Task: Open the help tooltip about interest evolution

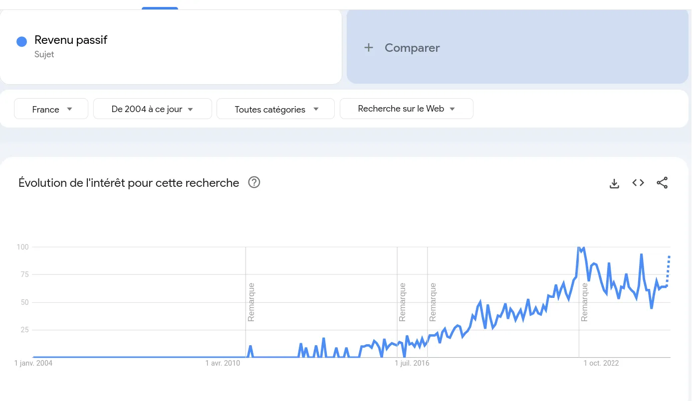Action: pos(254,182)
